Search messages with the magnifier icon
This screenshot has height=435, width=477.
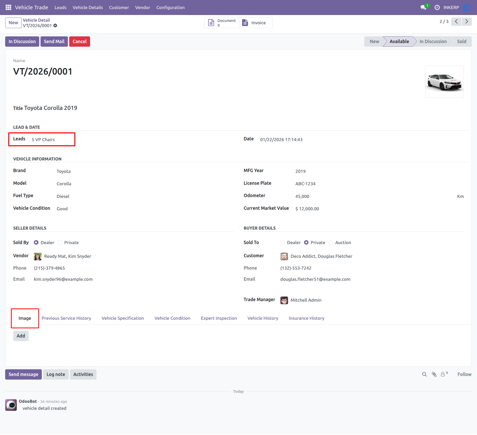point(424,374)
